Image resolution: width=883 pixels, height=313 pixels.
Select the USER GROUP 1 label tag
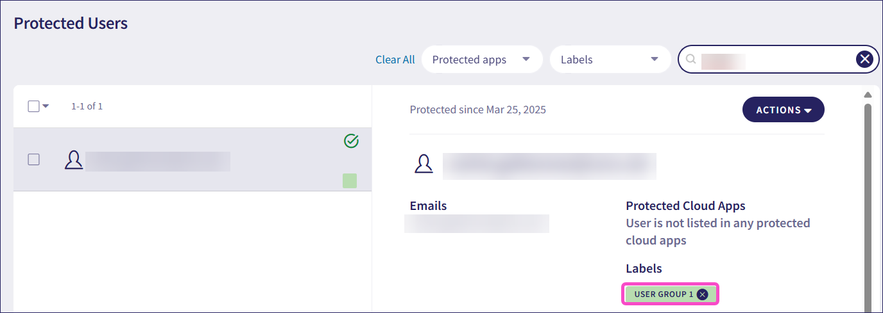[x=663, y=294]
